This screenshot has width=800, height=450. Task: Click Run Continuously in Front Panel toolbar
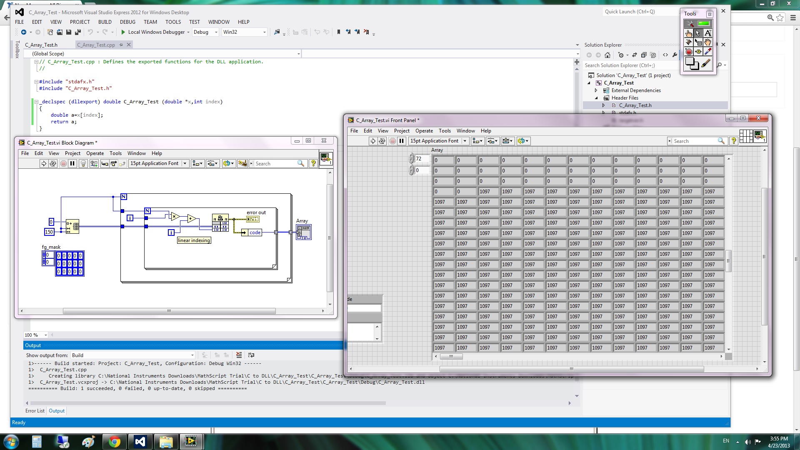coord(382,141)
